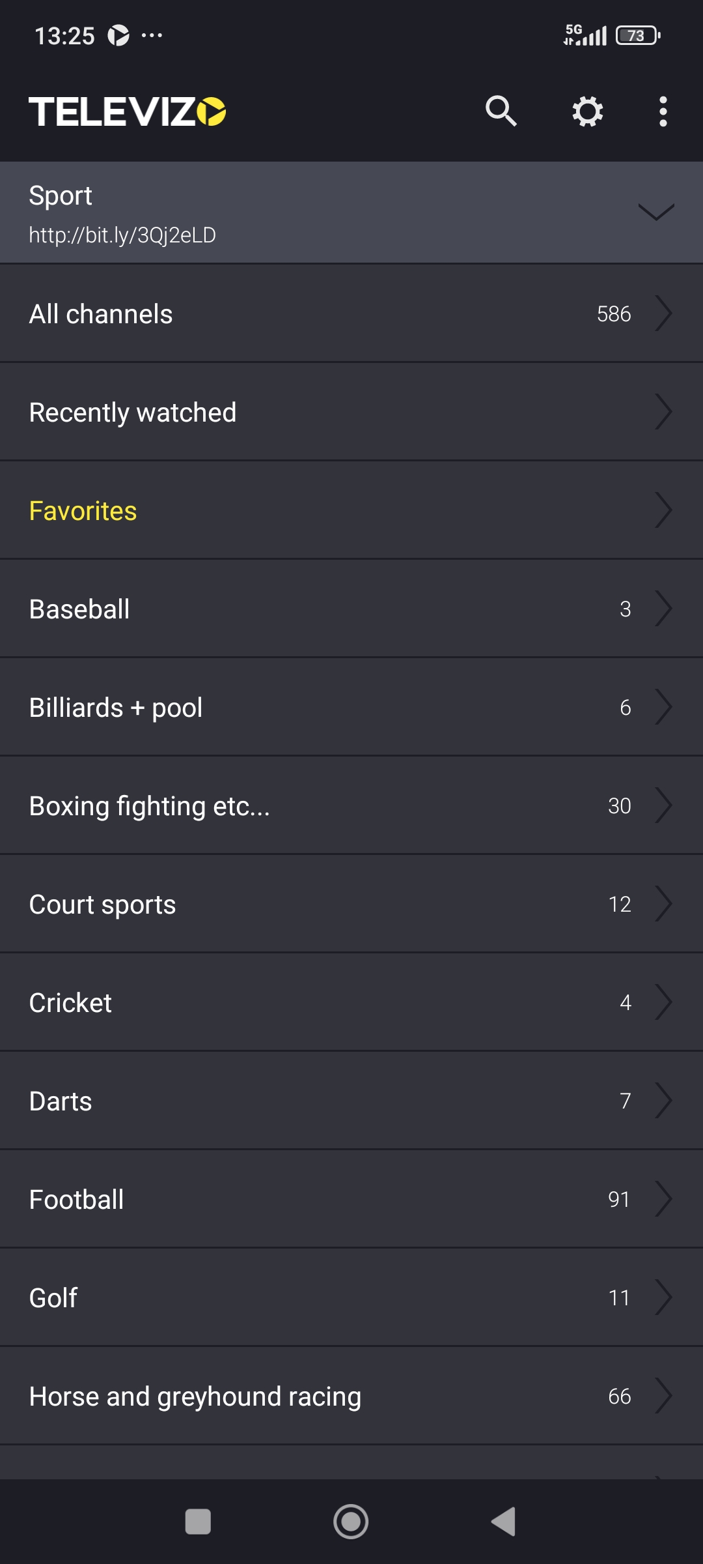Click the chevron beside All channels
The image size is (703, 1564).
tap(663, 313)
